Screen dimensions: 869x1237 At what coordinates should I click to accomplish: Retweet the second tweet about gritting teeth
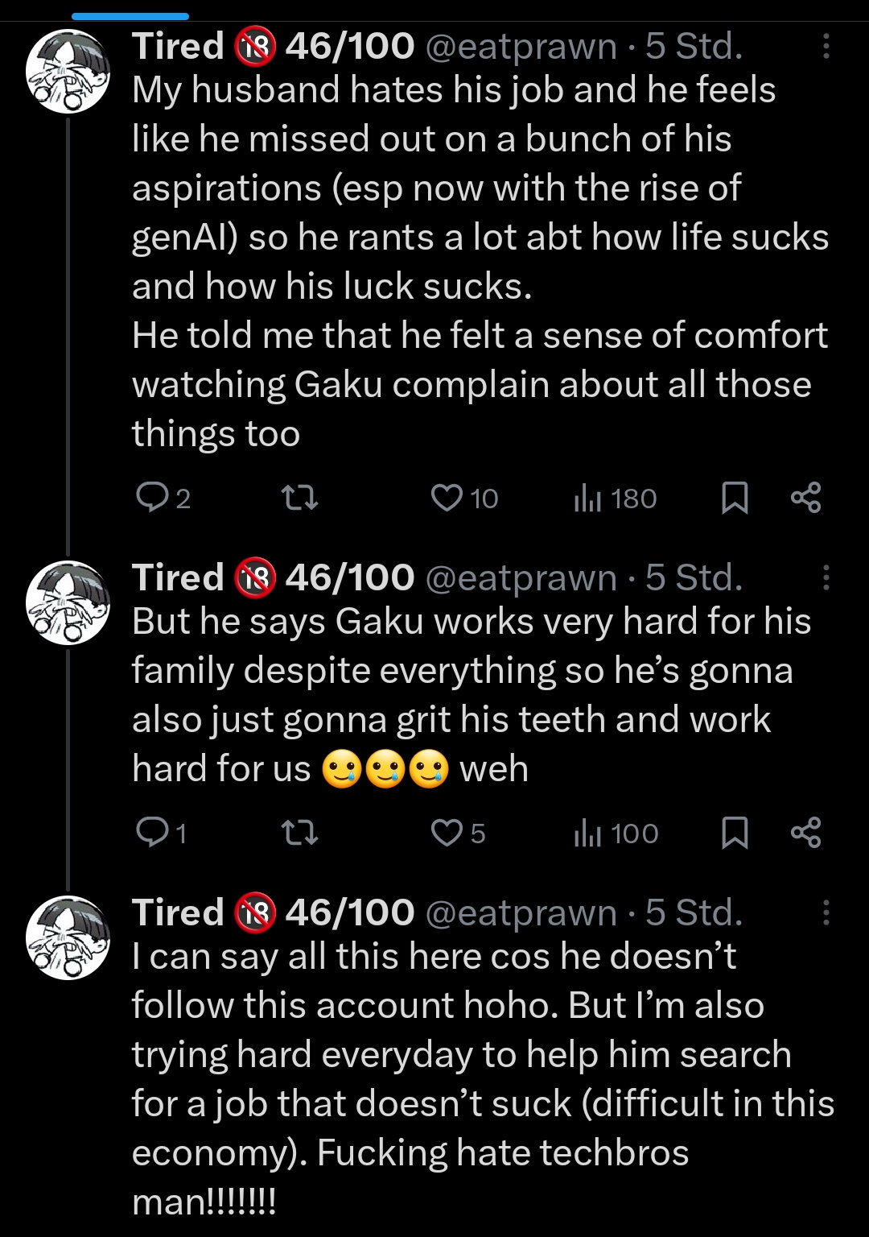click(303, 833)
